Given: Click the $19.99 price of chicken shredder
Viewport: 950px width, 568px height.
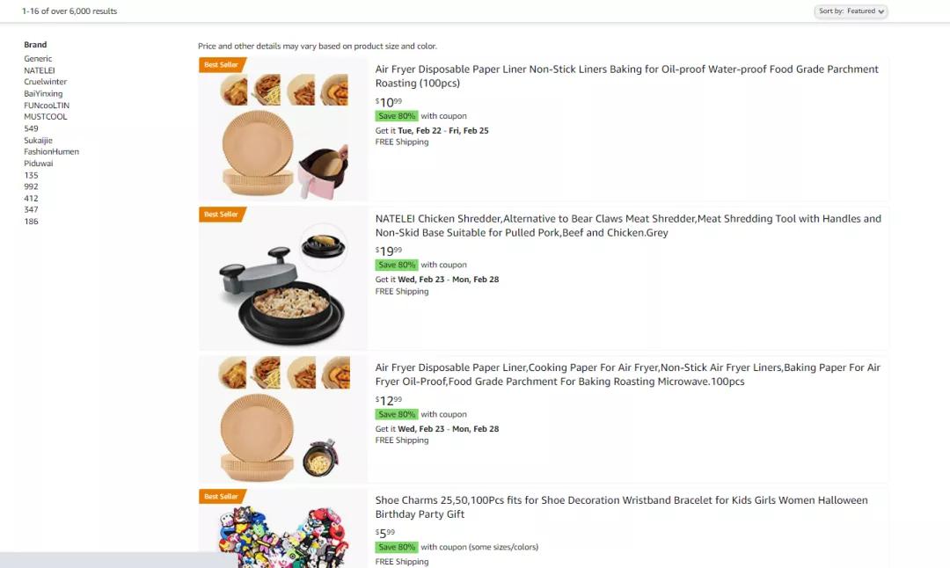Looking at the screenshot, I should click(389, 251).
